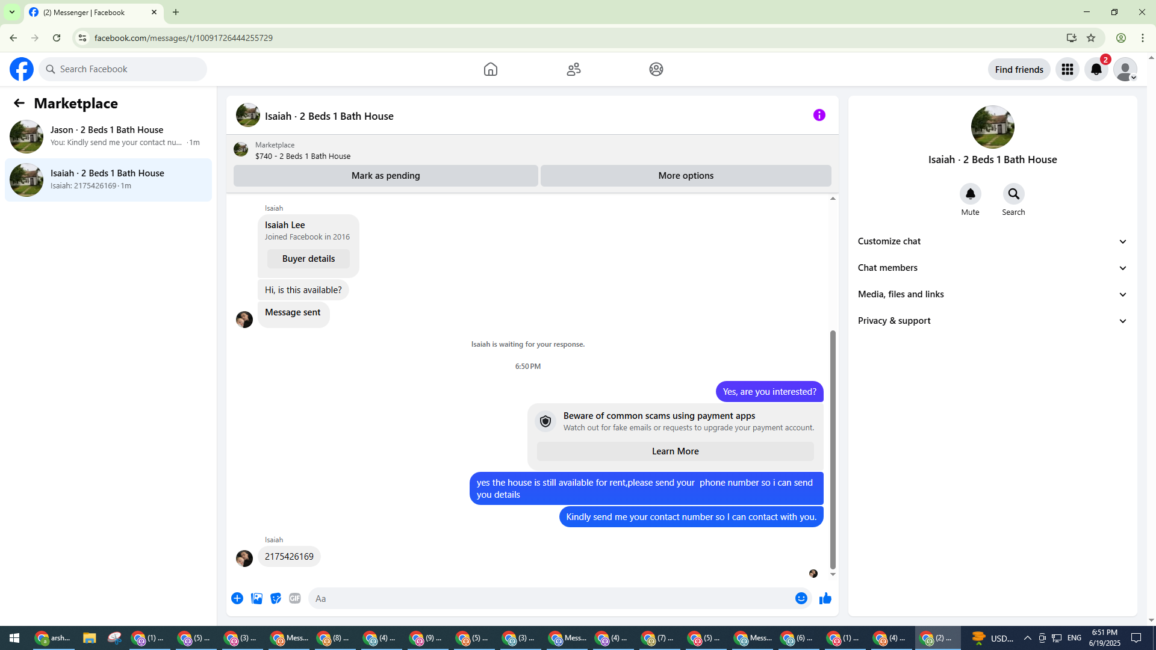Choose a GIF in the composer
The image size is (1156, 650).
point(295,598)
